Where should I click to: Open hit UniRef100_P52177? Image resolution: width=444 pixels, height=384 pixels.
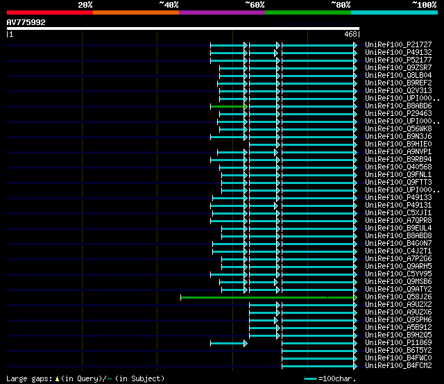(x=398, y=60)
